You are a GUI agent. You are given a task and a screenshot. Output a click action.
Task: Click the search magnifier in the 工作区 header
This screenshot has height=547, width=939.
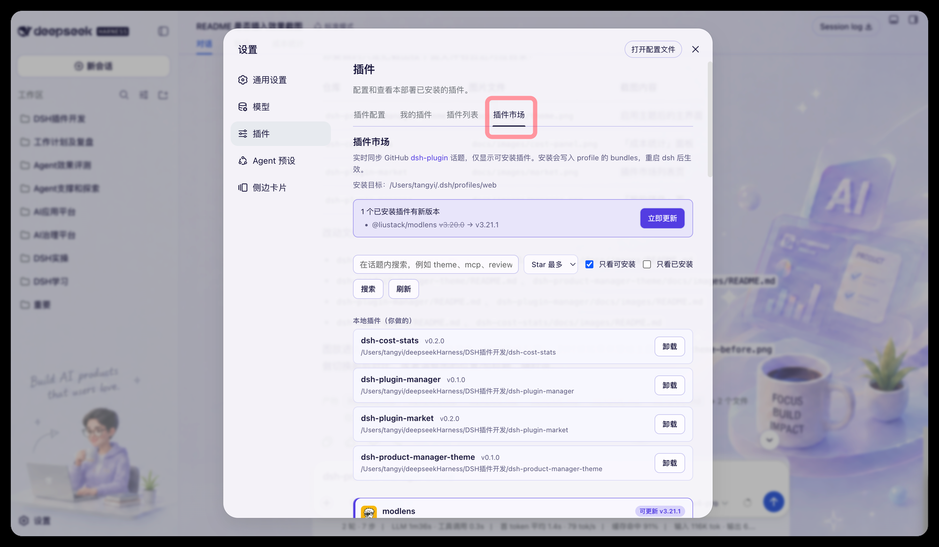coord(124,95)
